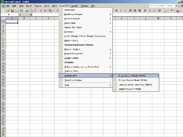The height and width of the screenshot is (137, 183).
Task: Choose Games (Zero Sum) from the menu
Action: point(85,27)
